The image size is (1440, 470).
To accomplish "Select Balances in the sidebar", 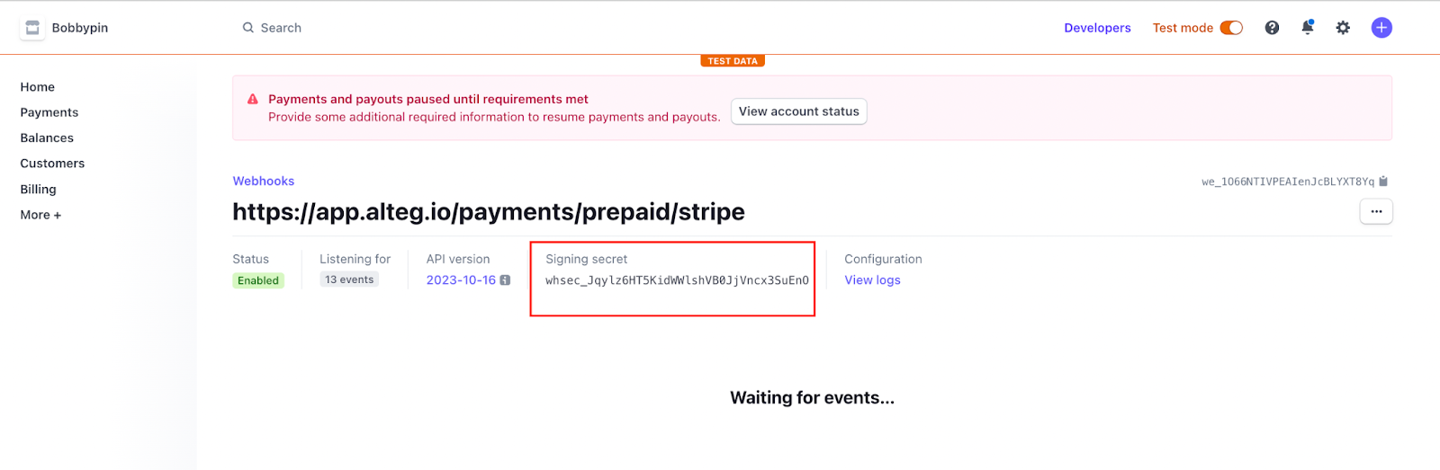I will point(47,138).
